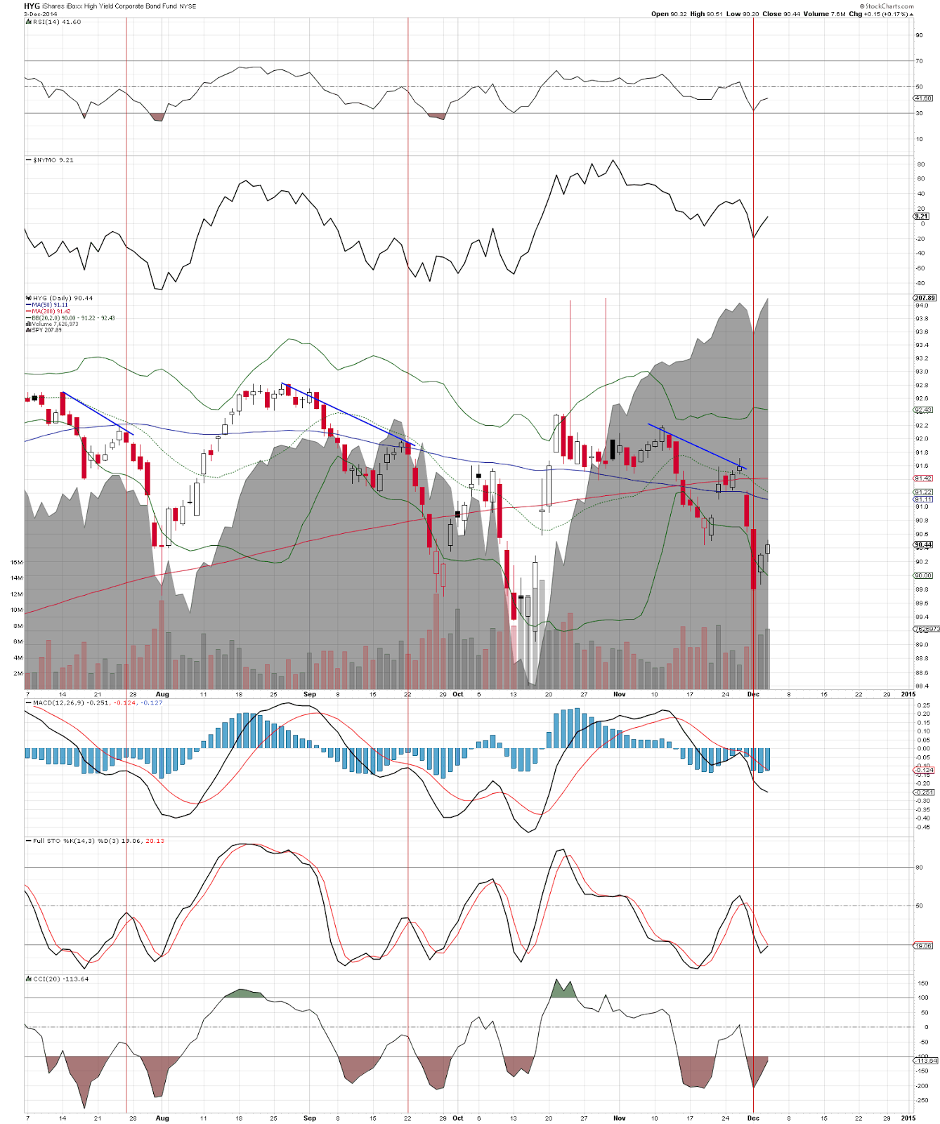
Task: Click the blue MA(50) line swatch
Action: (x=28, y=305)
